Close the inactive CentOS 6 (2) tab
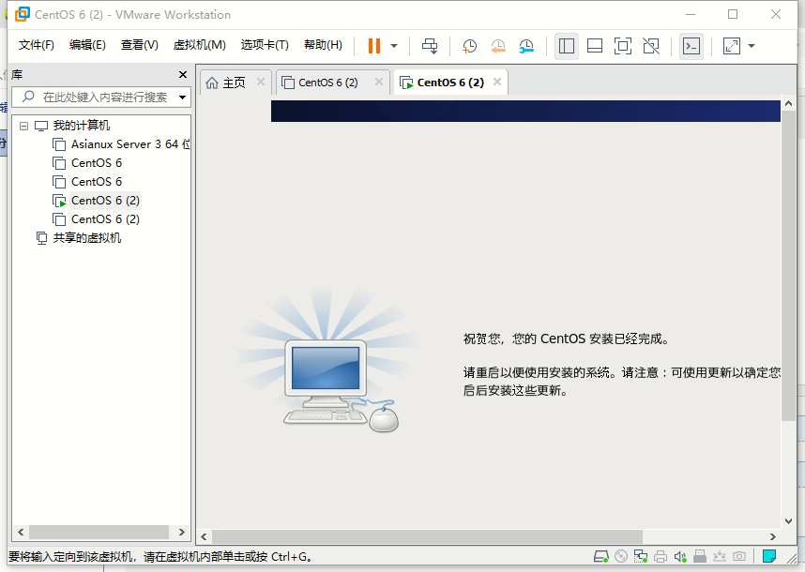 click(x=379, y=82)
